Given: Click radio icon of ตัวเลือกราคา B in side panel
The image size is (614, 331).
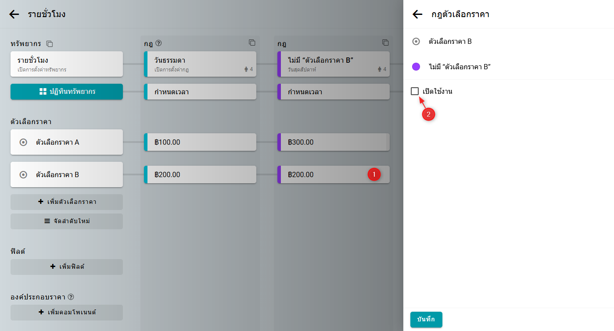Looking at the screenshot, I should [416, 42].
